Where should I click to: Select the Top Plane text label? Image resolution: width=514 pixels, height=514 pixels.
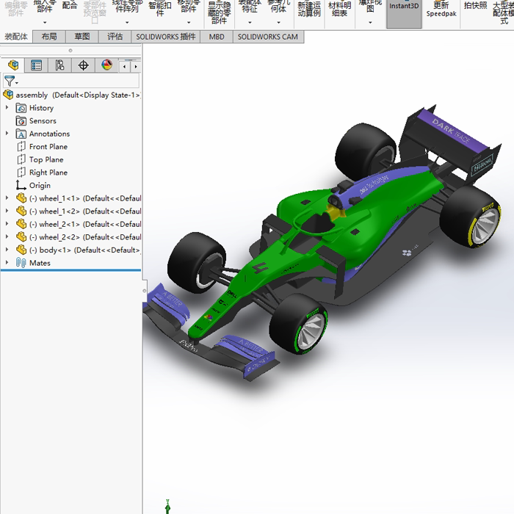[46, 159]
